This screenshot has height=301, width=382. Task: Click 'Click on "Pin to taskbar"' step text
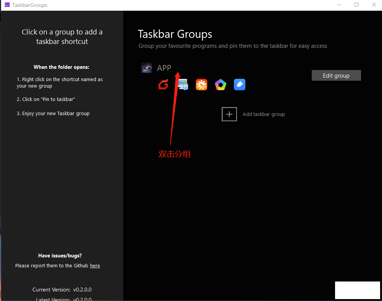click(46, 99)
